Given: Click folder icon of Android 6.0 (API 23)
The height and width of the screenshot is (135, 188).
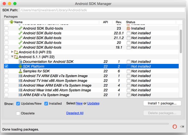Looking at the screenshot, I should tap(16, 52).
